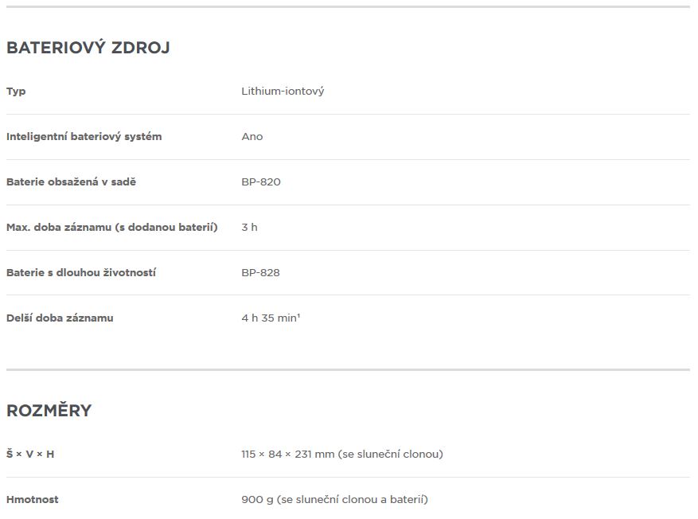Click the BATERIOVÝ ZDROJ section heading
Image resolution: width=698 pixels, height=519 pixels.
coord(88,48)
